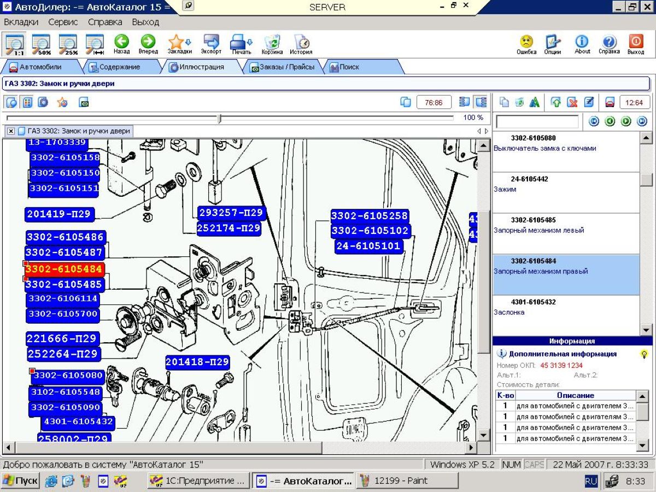
Task: Select part 24-6105442 Зажим
Action: click(x=566, y=192)
